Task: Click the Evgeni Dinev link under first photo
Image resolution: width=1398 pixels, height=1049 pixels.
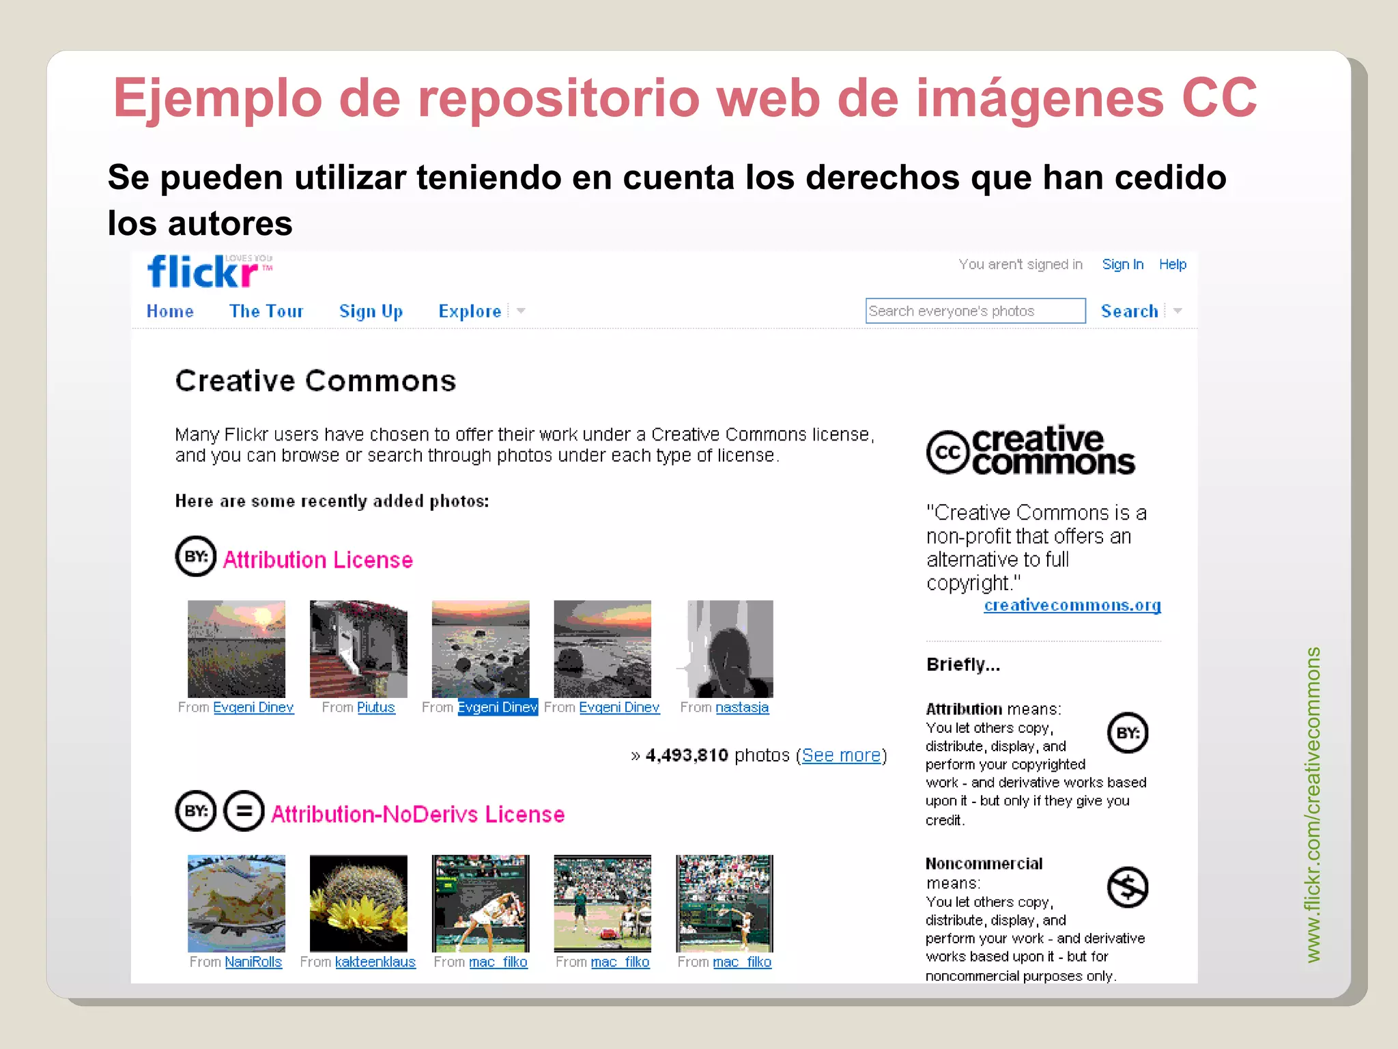Action: tap(253, 708)
